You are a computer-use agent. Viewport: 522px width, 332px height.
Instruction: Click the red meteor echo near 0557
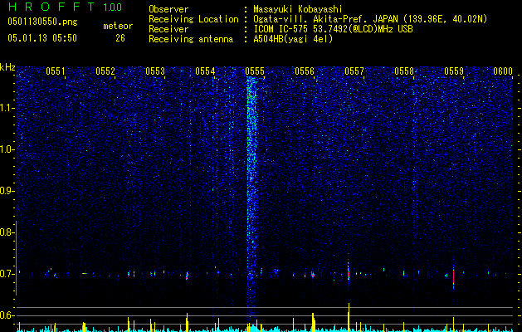(x=349, y=275)
